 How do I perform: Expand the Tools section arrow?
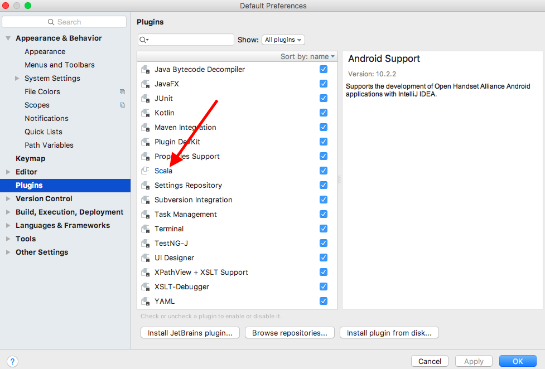pos(8,239)
